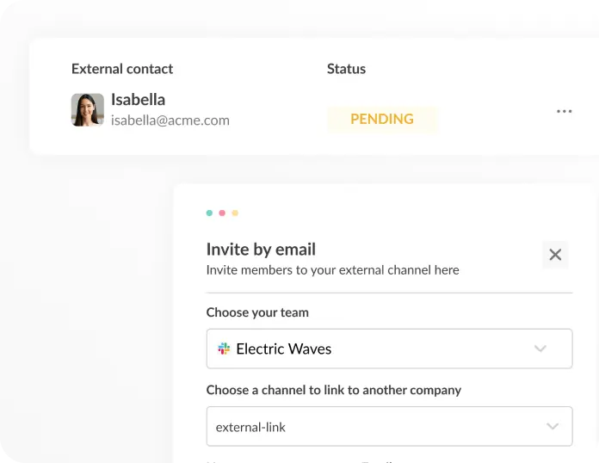
Task: Click the Isabella contact name
Action: pyautogui.click(x=138, y=100)
